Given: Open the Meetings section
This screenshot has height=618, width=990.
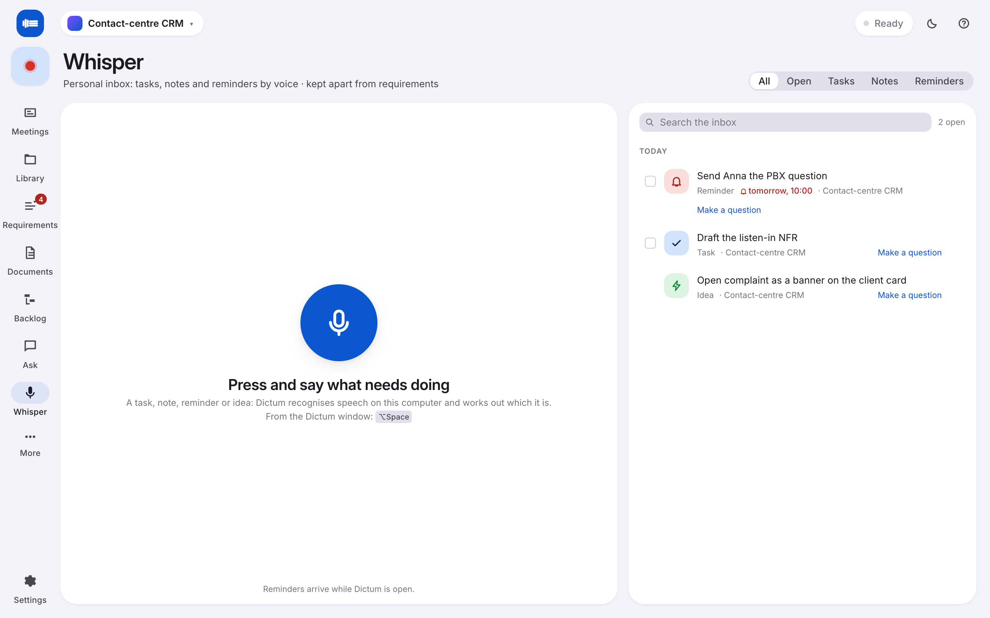Looking at the screenshot, I should point(30,122).
